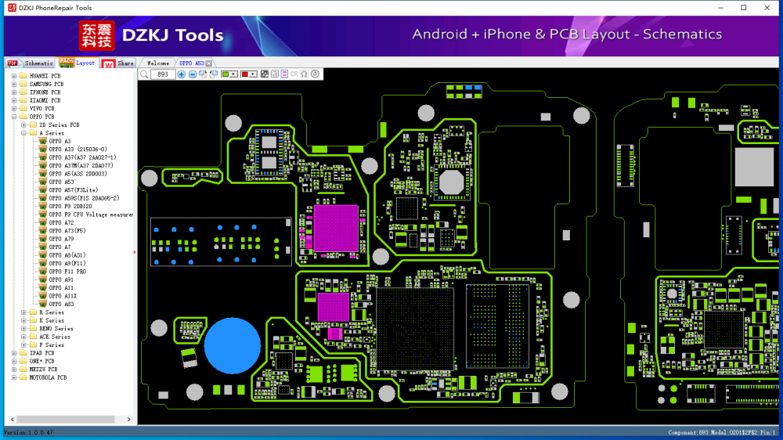
Task: Expand the VIVO PCB tree node
Action: 14,108
